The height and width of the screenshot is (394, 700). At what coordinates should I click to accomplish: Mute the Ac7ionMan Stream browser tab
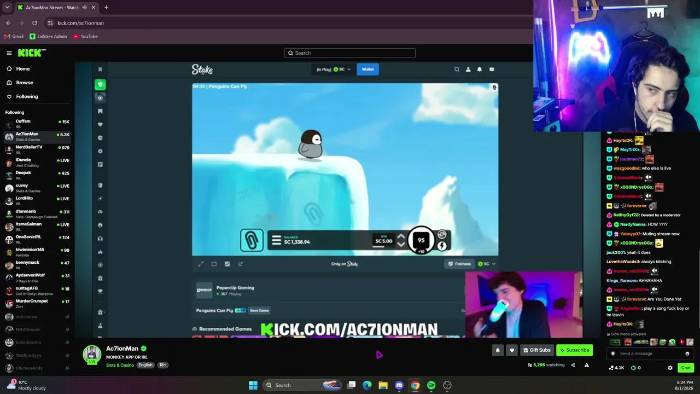[x=84, y=8]
